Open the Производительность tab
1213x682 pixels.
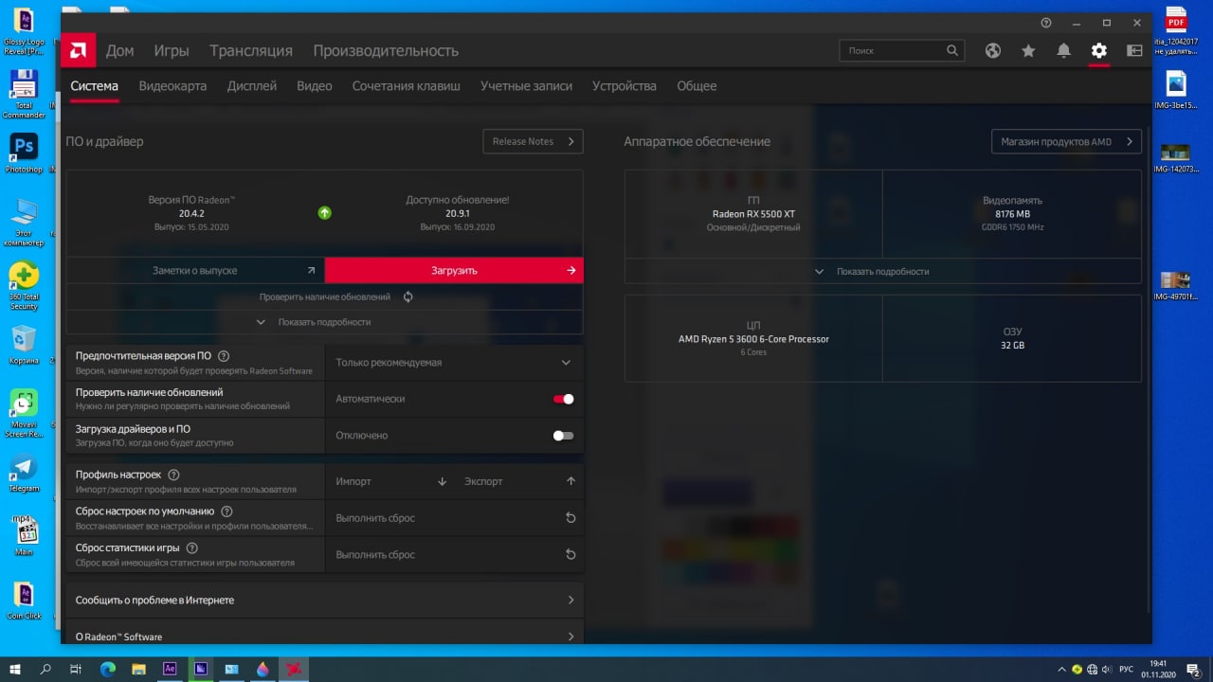386,51
